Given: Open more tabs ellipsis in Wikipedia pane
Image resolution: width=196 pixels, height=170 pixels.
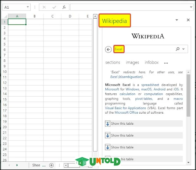Looking at the screenshot, I should tap(166, 63).
